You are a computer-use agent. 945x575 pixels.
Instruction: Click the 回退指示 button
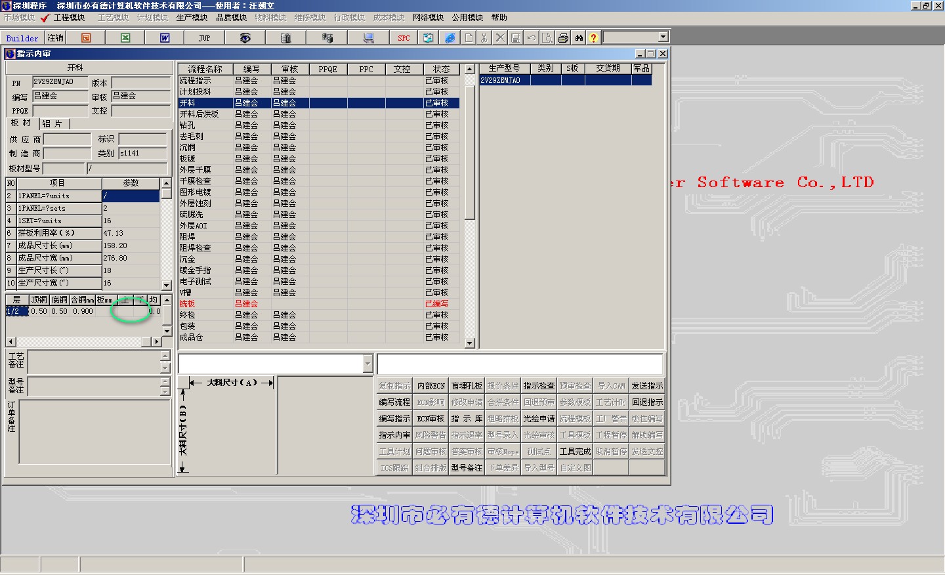click(647, 402)
